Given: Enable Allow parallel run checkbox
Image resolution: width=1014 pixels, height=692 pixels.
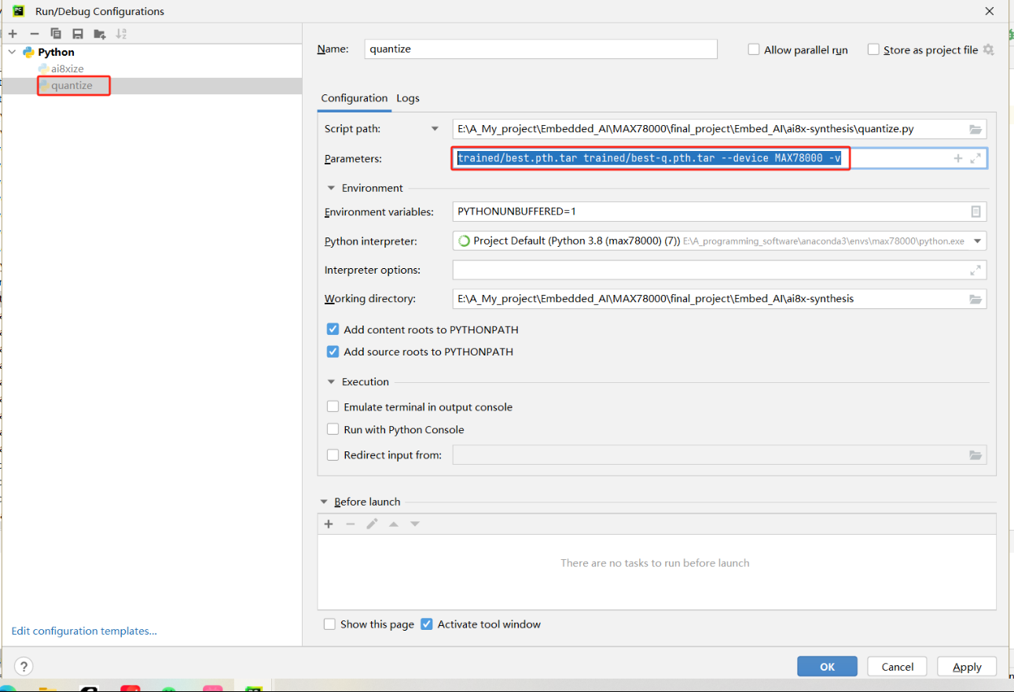Looking at the screenshot, I should click(754, 50).
